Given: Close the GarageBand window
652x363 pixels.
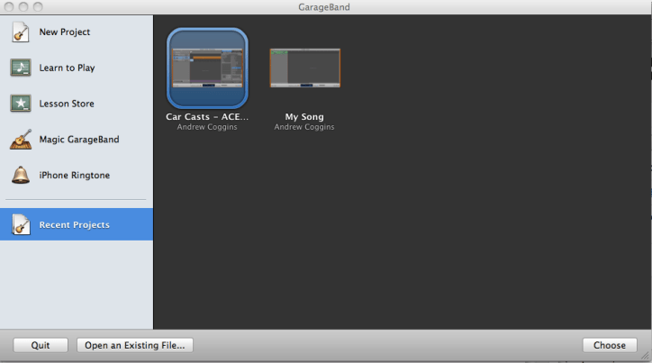Looking at the screenshot, I should tap(9, 6).
